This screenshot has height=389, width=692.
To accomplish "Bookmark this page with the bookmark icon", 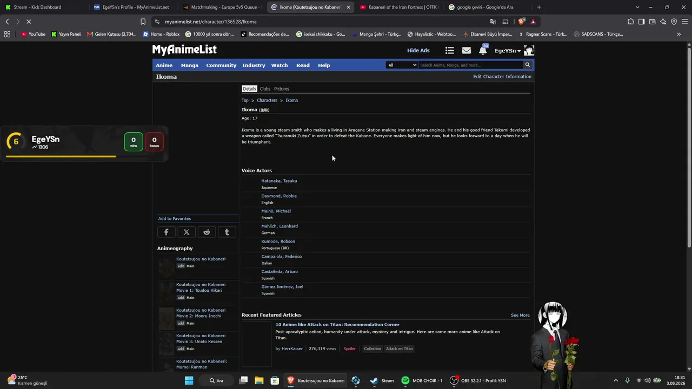I will click(x=143, y=22).
